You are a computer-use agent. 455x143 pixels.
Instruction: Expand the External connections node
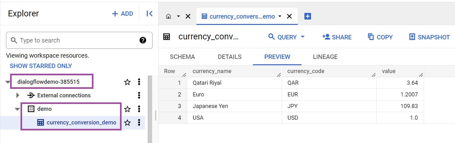(x=18, y=95)
